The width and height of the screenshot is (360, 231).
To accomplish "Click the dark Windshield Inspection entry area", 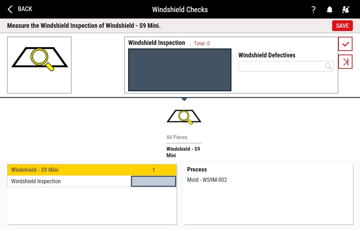I will pos(180,70).
